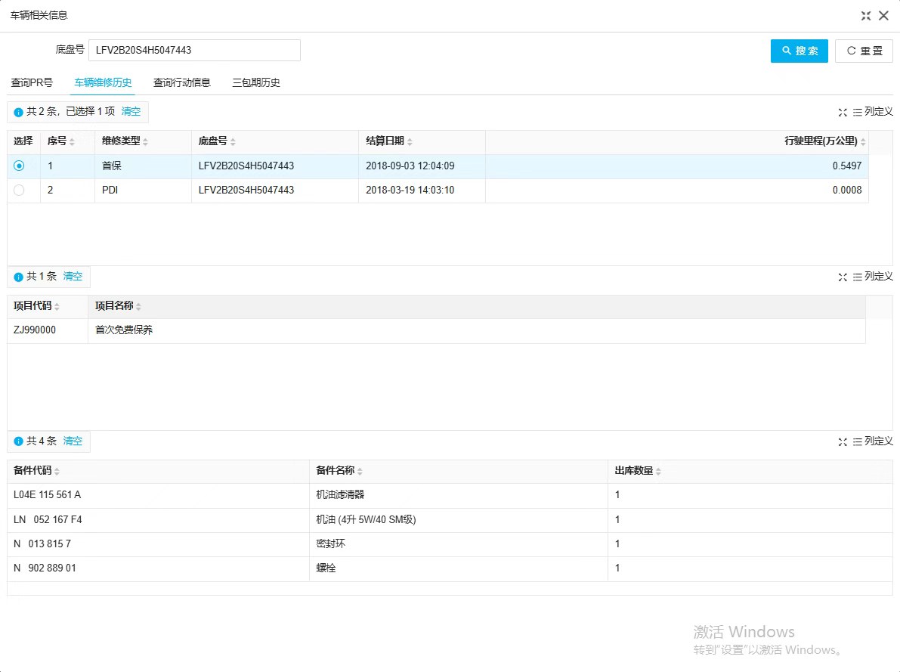This screenshot has width=900, height=672.
Task: Switch to the 查询PR号 tab
Action: (32, 82)
